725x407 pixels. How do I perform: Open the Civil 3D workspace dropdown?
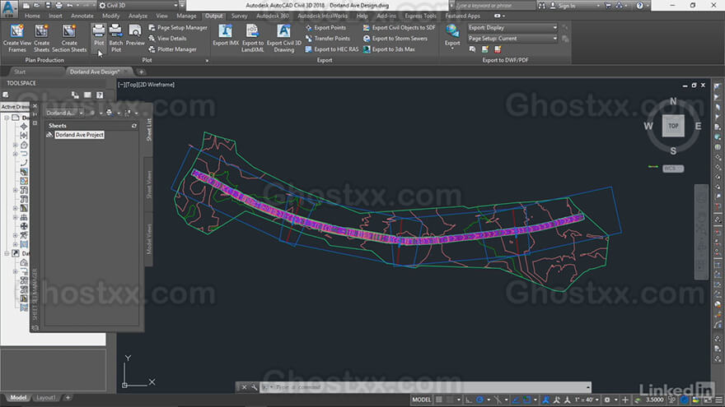click(138, 6)
